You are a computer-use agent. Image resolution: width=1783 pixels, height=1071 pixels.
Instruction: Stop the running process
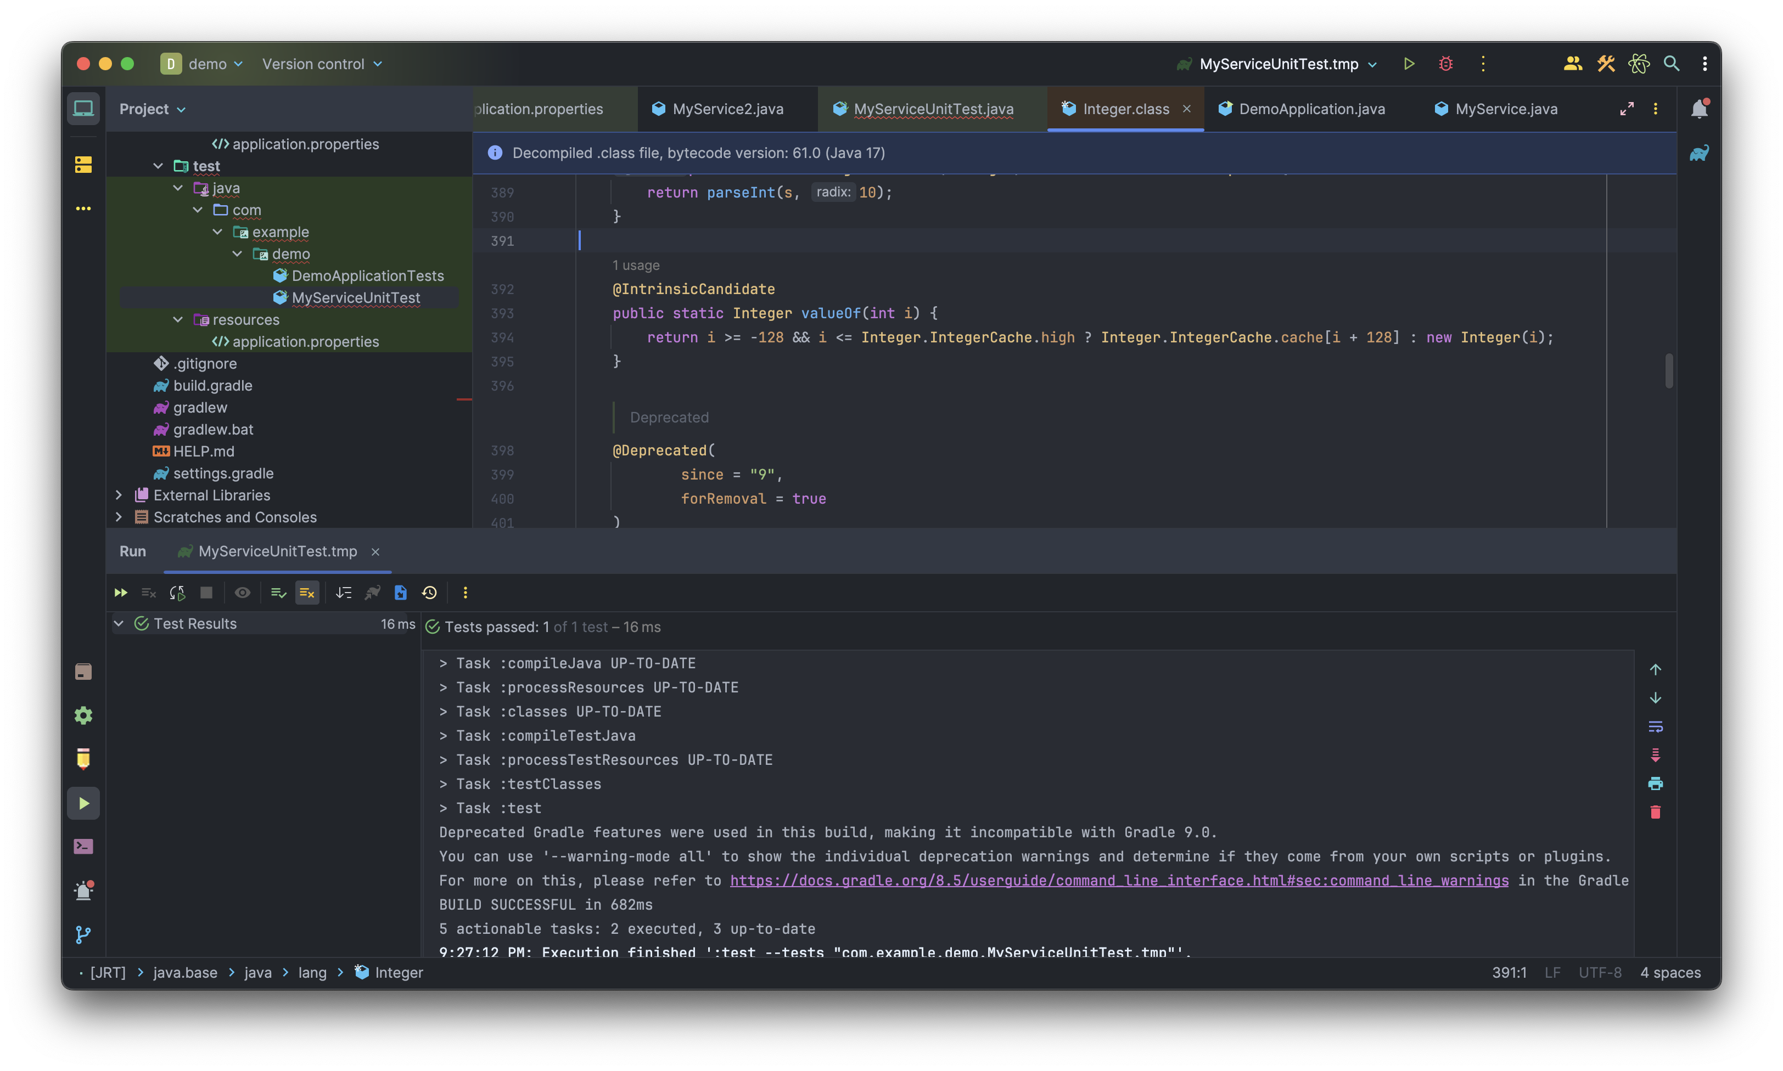(206, 593)
